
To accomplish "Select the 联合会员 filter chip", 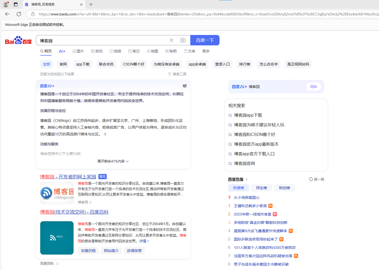I will pos(106,64).
